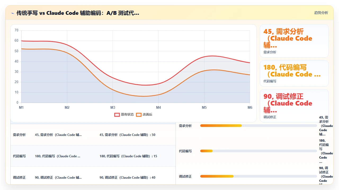Click the small "代码编写" caption in the KPI card
The height and width of the screenshot is (190, 339).
tap(270, 81)
